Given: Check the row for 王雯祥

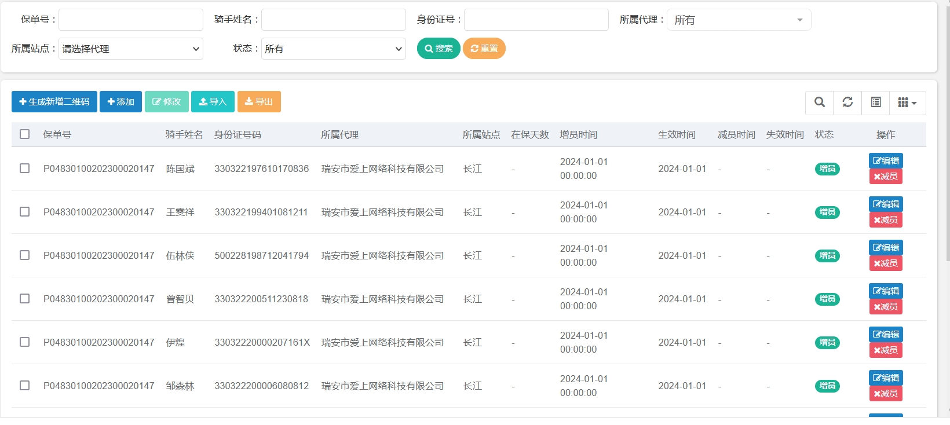Looking at the screenshot, I should (24, 212).
